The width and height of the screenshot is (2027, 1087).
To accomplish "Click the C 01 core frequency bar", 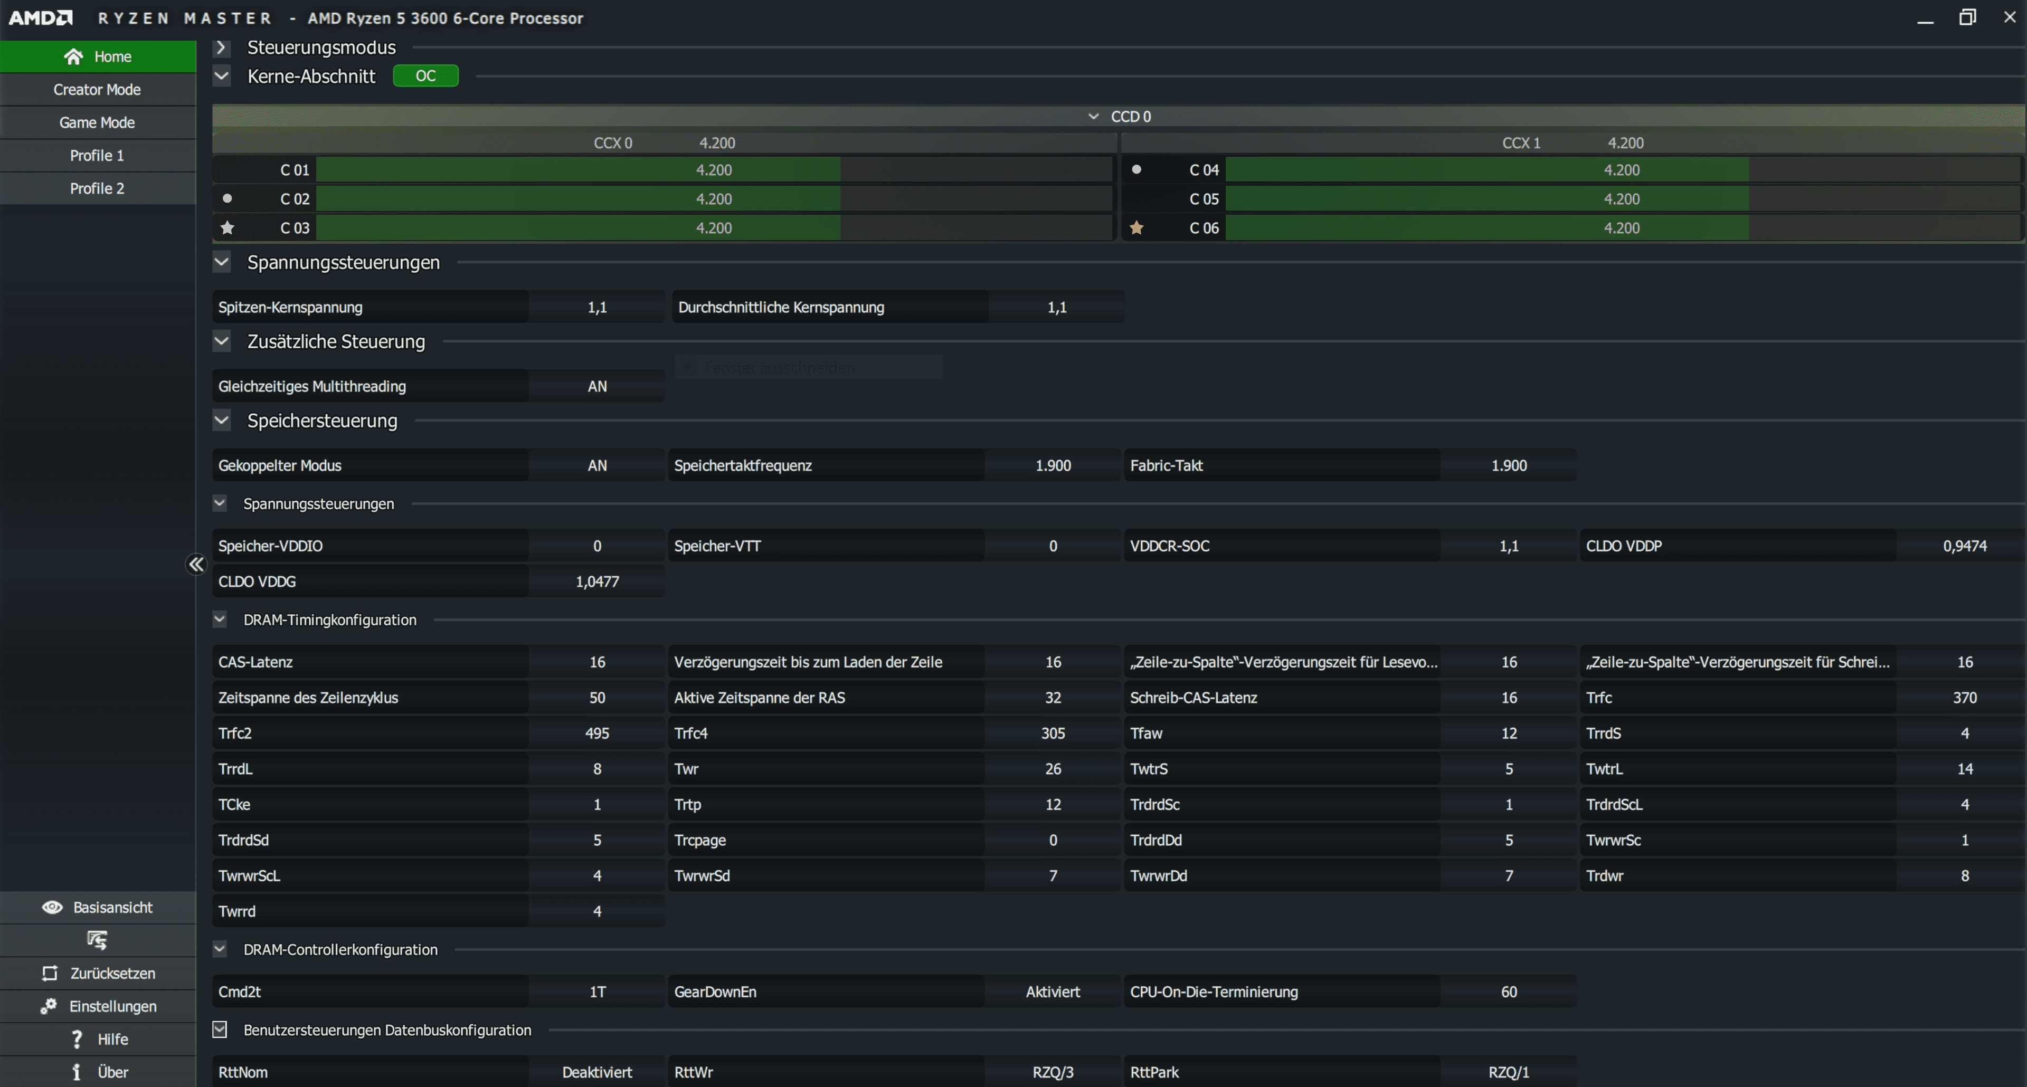I will pyautogui.click(x=713, y=170).
